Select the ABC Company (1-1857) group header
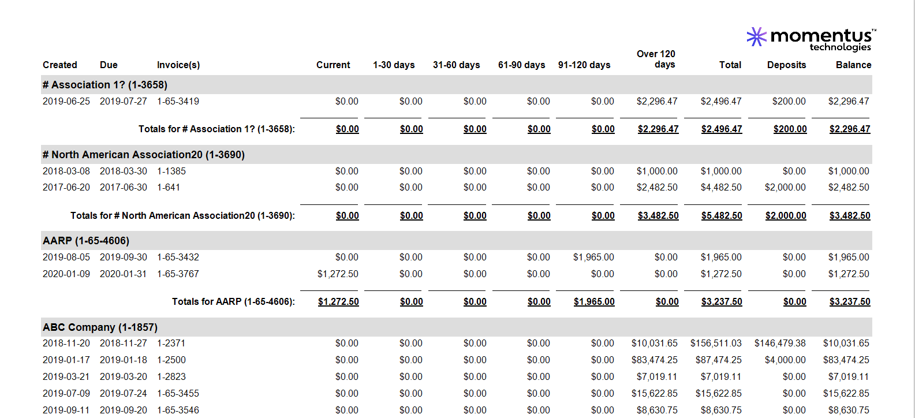 click(x=457, y=327)
